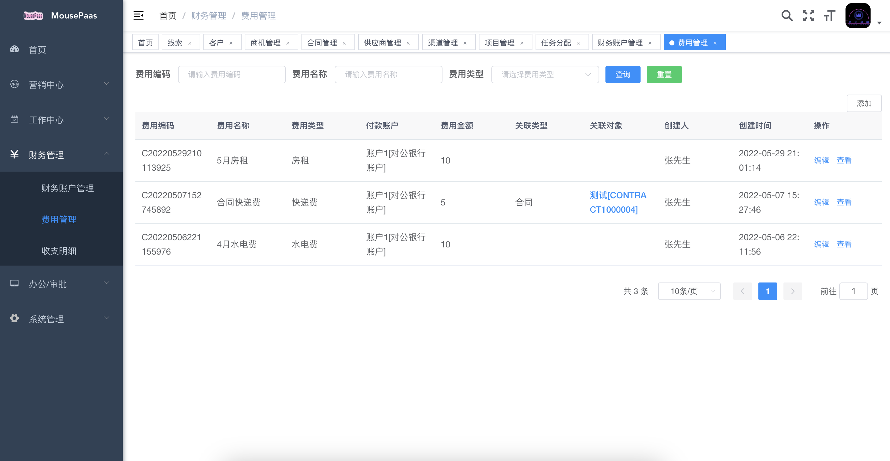Viewport: 890px width, 461px height.
Task: Open the 测试[CONTRACT1000004] contract link
Action: 618,202
